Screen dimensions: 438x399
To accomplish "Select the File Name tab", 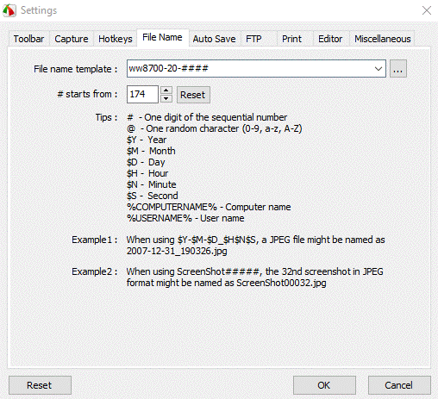I will [163, 38].
